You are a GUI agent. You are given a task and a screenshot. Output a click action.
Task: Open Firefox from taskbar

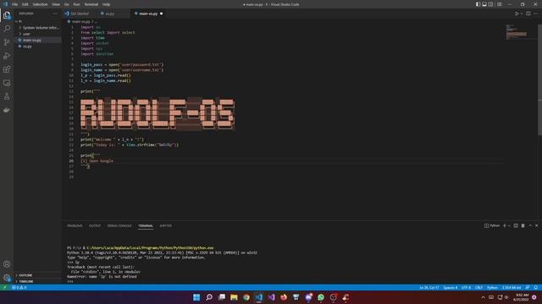tap(284, 297)
